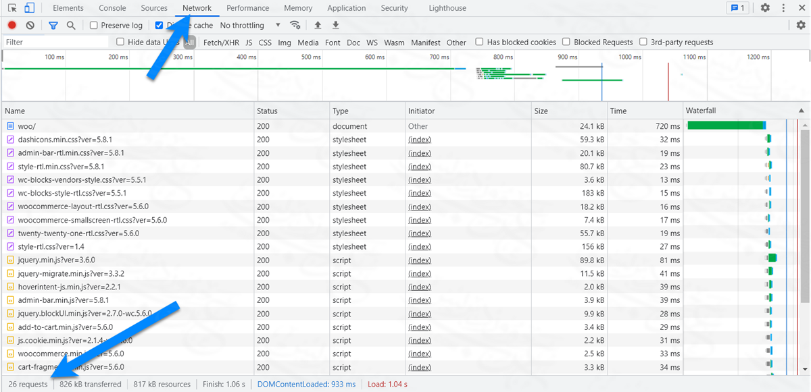Check Has blocked cookies option
The width and height of the screenshot is (811, 392).
tap(479, 42)
